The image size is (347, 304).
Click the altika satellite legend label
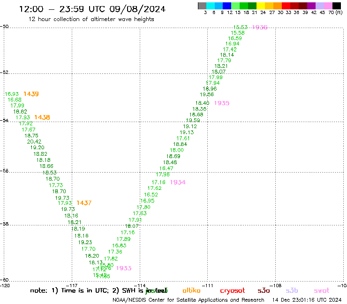[x=191, y=290]
